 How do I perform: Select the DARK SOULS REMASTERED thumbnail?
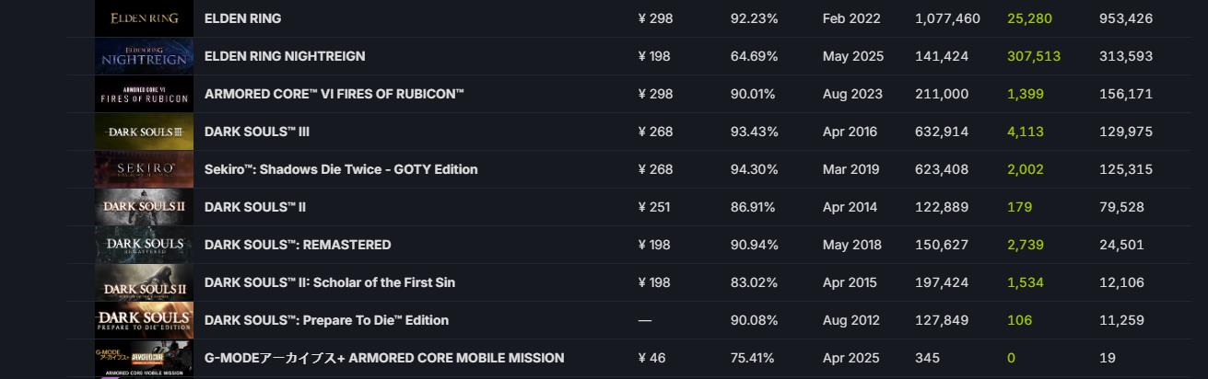(x=144, y=245)
